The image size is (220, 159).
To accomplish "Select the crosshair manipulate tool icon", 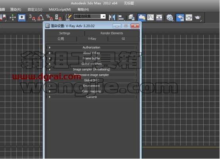I will point(13,17).
